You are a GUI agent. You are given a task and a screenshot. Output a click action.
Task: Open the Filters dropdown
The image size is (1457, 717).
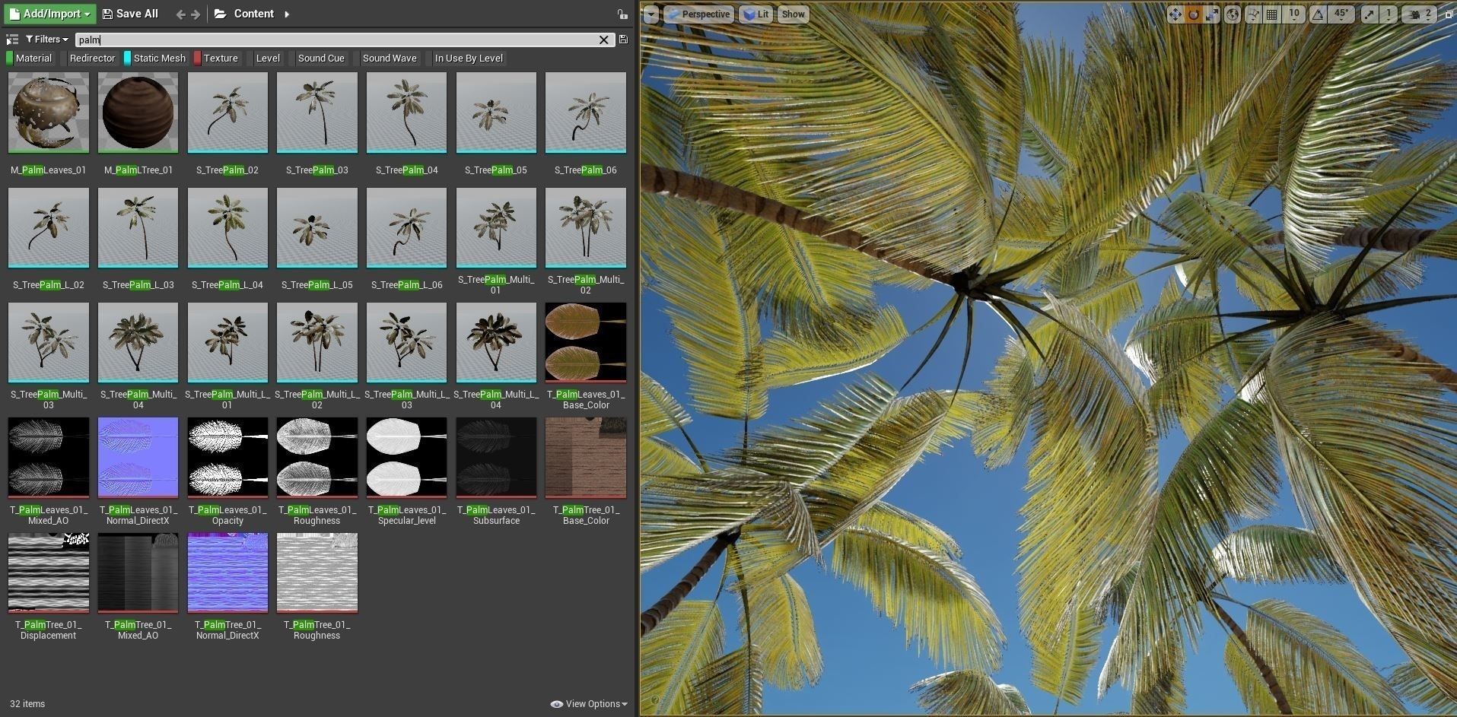tap(46, 40)
